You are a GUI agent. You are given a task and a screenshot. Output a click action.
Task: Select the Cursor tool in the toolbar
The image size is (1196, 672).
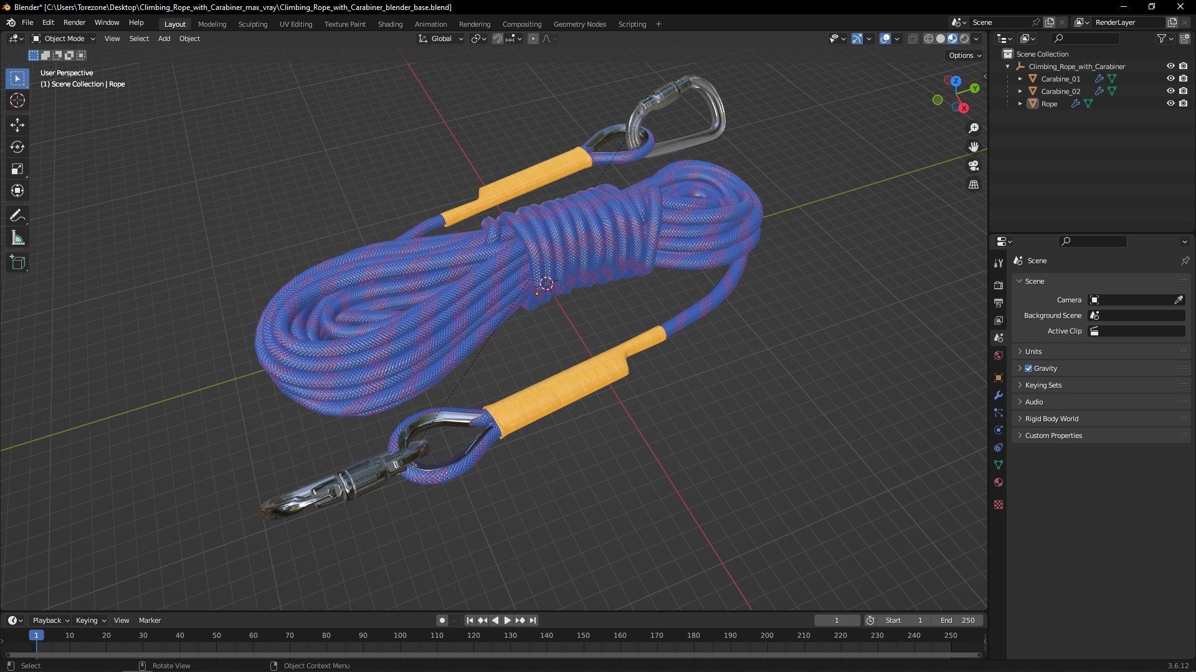[17, 100]
